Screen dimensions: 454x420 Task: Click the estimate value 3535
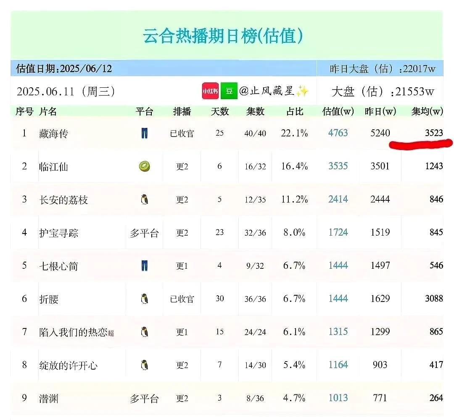[x=338, y=166]
